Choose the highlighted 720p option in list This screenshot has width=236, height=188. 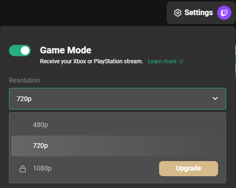(x=118, y=146)
